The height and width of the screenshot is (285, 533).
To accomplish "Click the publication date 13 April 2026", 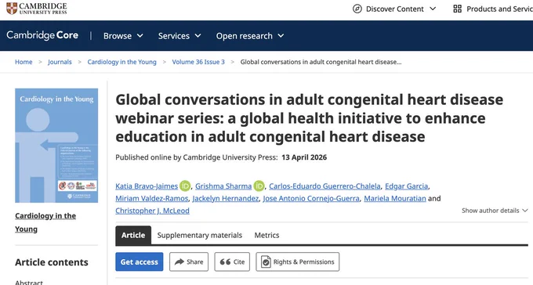I will pos(304,157).
